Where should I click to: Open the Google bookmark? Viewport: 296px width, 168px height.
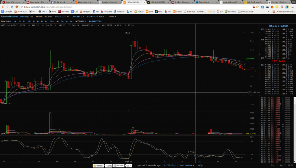click(7, 12)
